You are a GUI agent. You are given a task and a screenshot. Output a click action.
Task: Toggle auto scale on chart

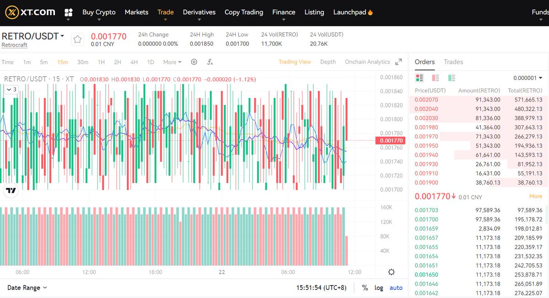(x=396, y=288)
